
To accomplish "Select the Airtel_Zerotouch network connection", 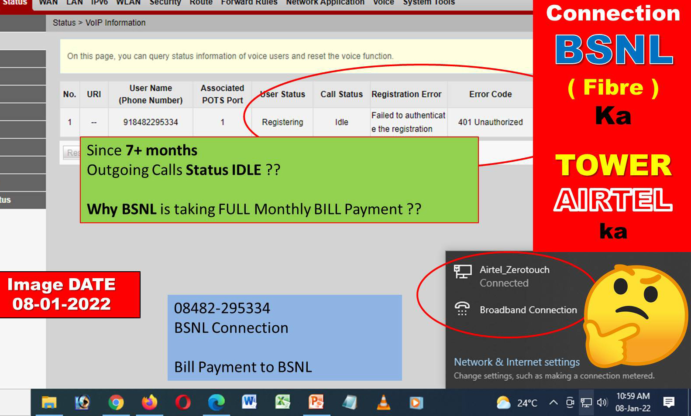I will pos(514,276).
